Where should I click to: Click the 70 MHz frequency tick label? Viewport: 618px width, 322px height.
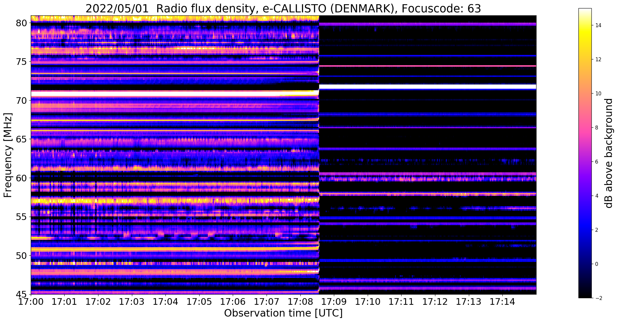22,100
